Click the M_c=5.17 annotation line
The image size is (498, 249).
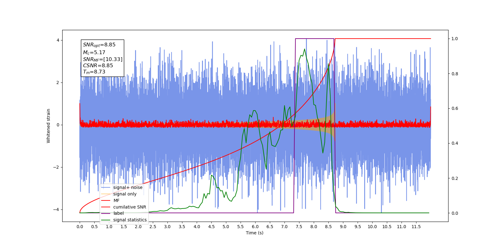[x=94, y=53]
